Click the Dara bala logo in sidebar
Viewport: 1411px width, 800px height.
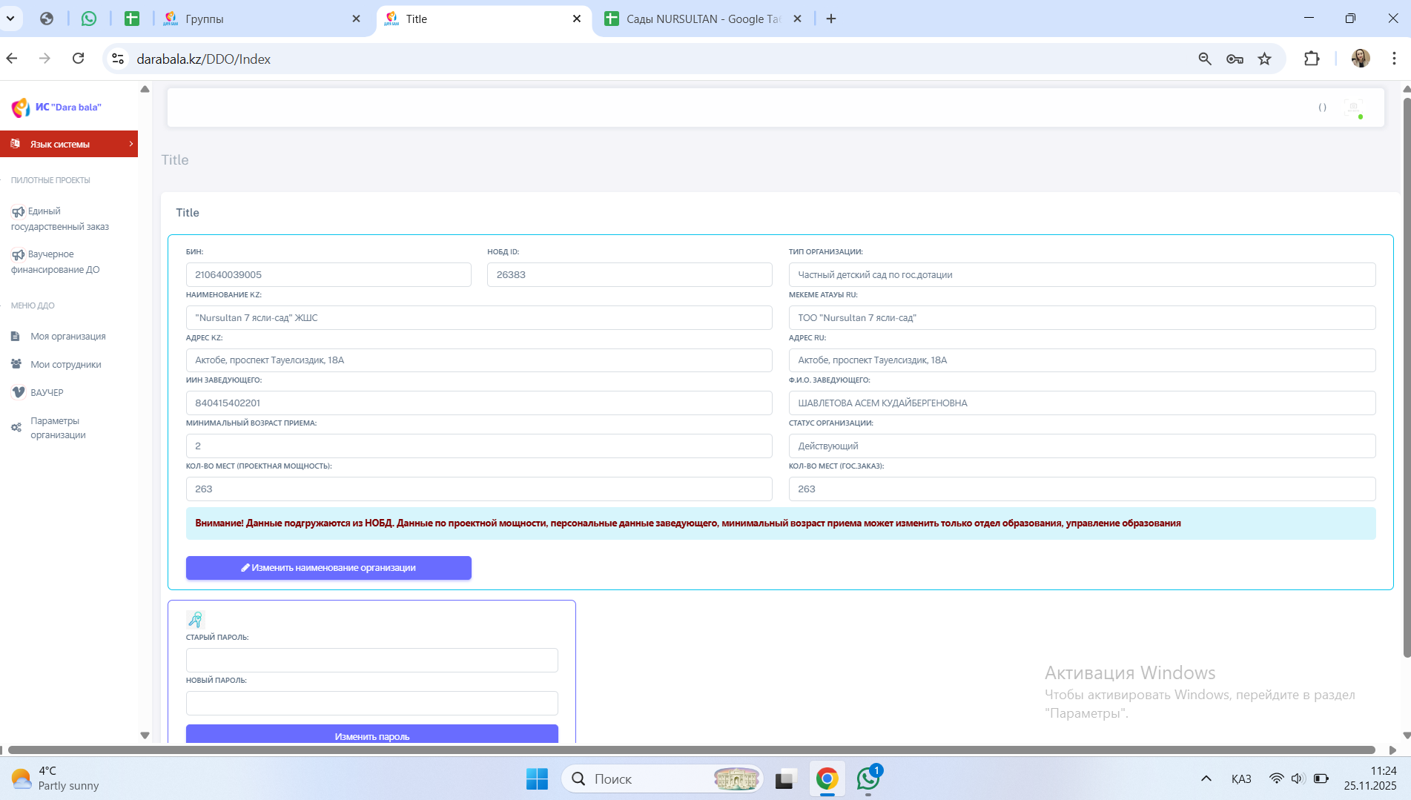pyautogui.click(x=21, y=108)
